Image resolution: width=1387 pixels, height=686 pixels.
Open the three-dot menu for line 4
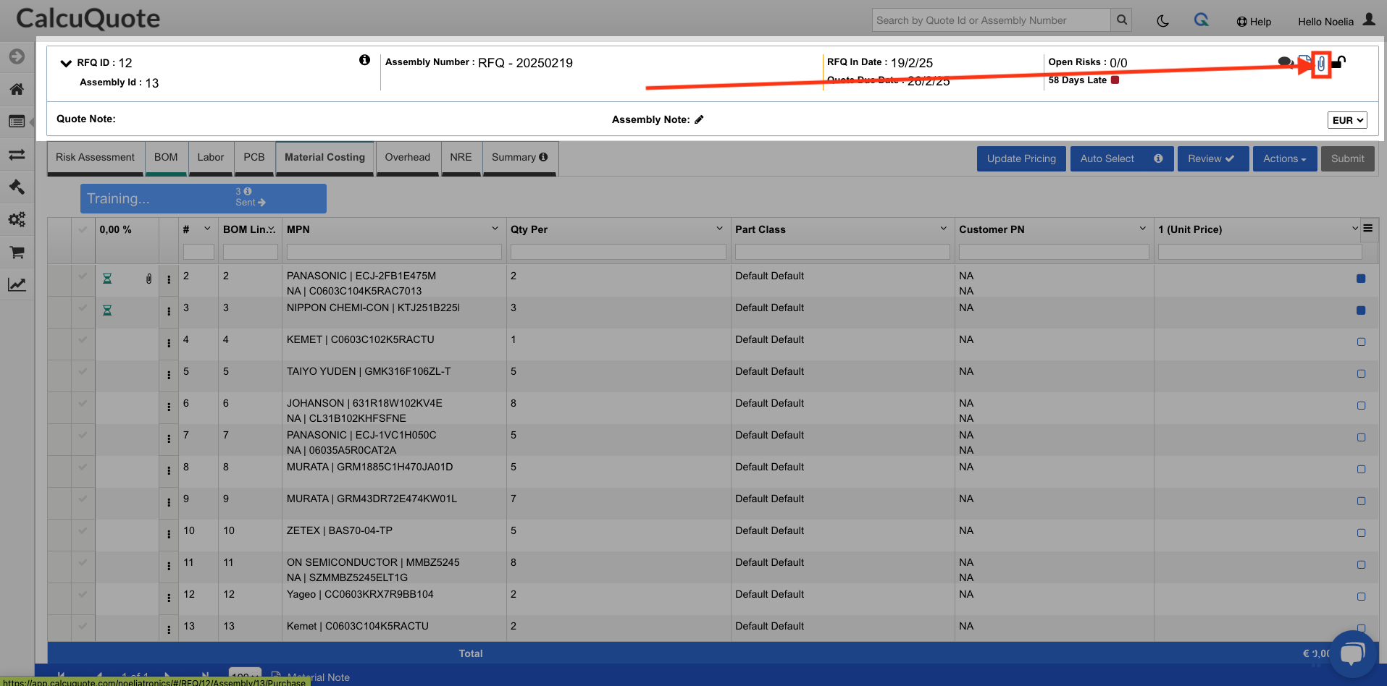coord(169,343)
